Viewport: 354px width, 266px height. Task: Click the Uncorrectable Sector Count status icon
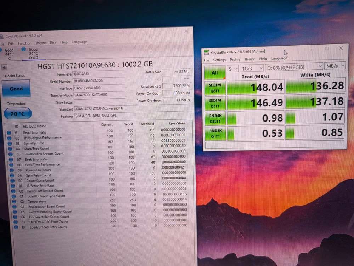click(15, 217)
